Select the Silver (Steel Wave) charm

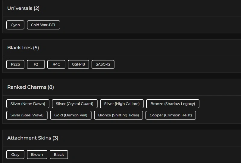(x=27, y=115)
